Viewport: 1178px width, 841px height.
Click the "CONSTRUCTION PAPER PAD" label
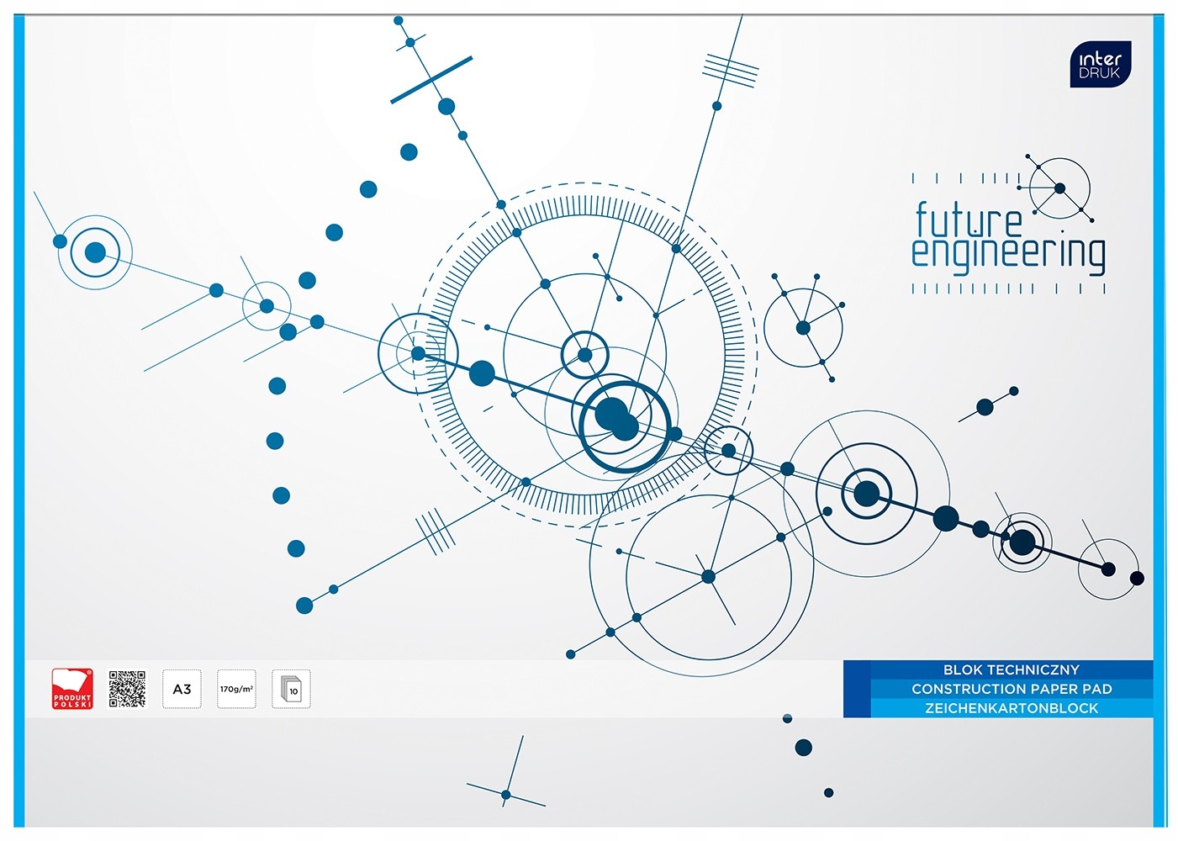click(1012, 689)
